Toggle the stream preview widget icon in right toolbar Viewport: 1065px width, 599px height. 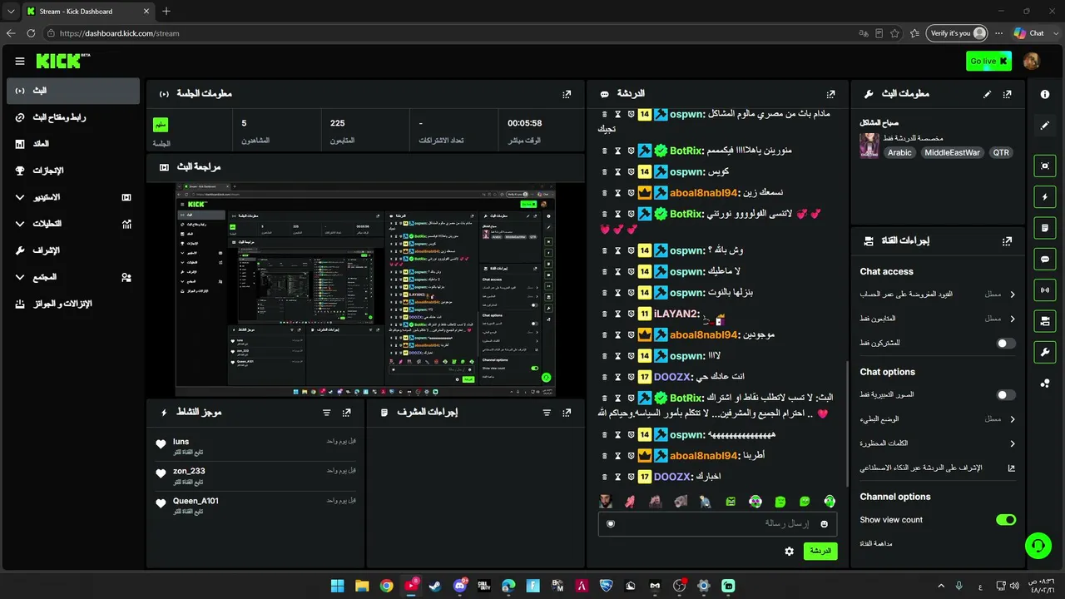pos(1045,166)
